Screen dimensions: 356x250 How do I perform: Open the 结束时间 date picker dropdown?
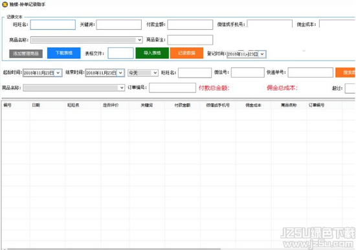pos(120,73)
